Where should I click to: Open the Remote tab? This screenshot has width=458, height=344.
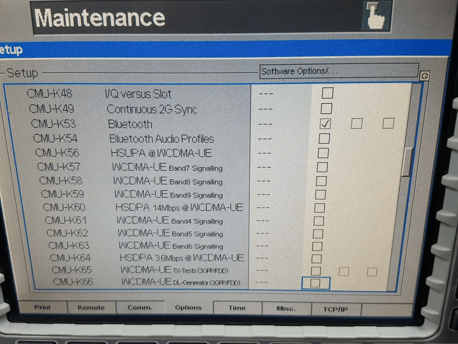click(x=91, y=308)
